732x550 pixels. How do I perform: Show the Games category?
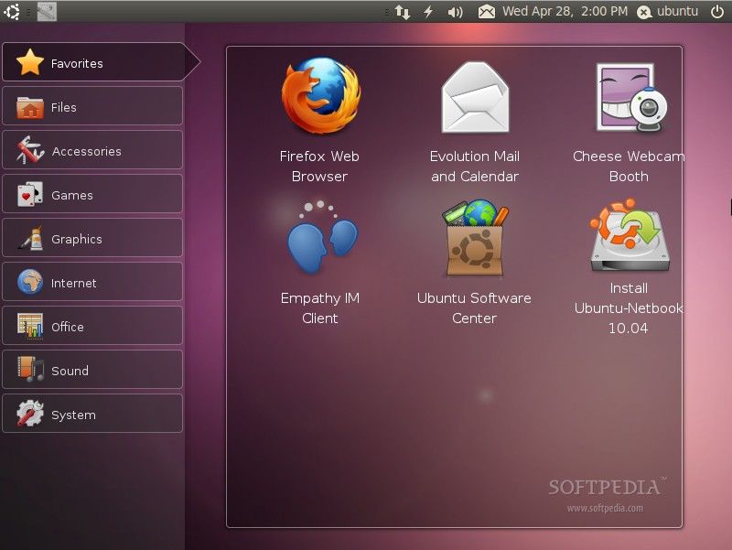click(92, 194)
